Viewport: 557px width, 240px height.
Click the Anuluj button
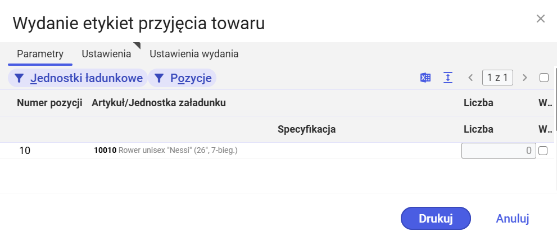(513, 219)
